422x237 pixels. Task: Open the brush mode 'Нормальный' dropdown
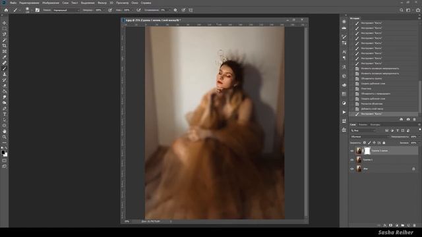click(66, 10)
